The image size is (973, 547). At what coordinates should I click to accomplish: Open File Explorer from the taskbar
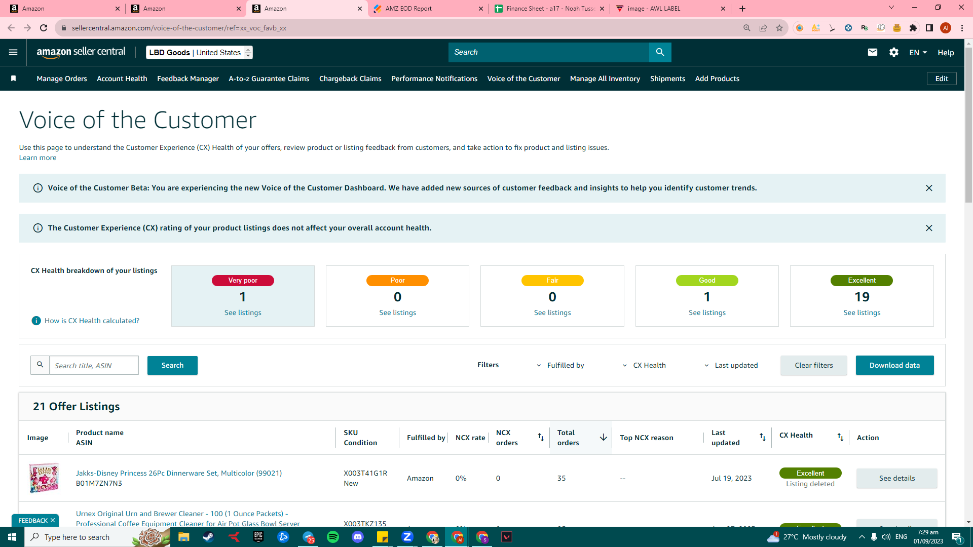(x=183, y=537)
